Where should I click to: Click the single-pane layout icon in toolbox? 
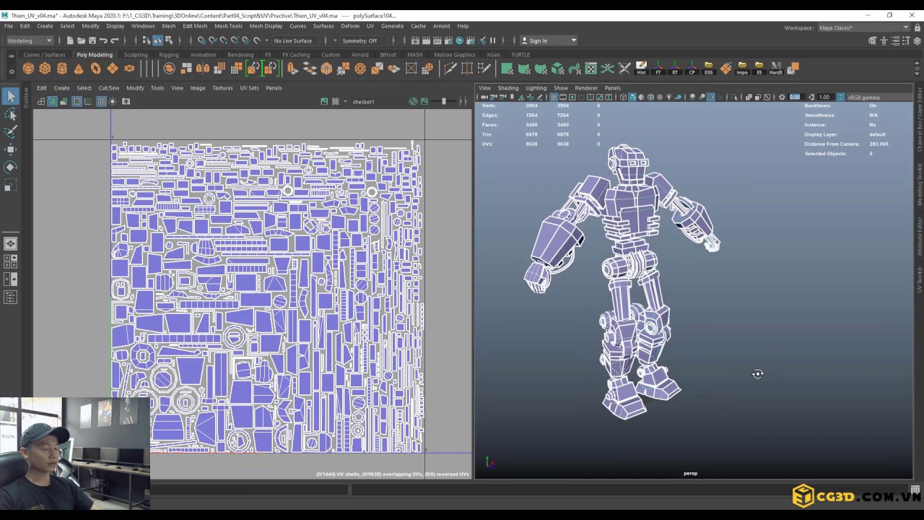[x=10, y=244]
